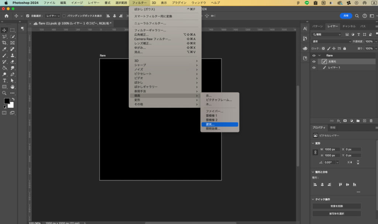
Task: Click the link width and height icon
Action: point(315,152)
